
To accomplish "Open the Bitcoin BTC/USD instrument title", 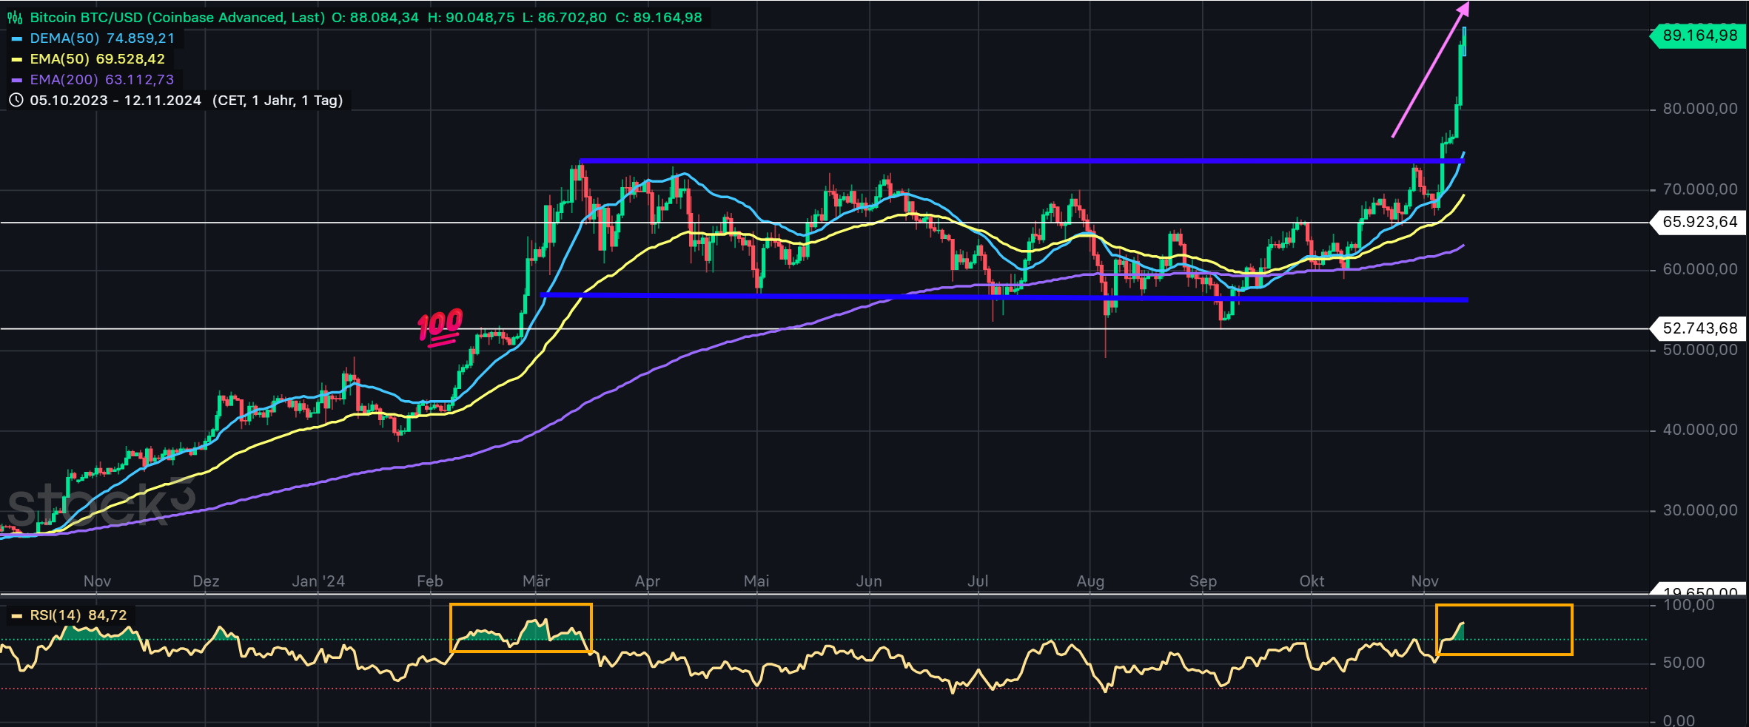I will [x=177, y=18].
